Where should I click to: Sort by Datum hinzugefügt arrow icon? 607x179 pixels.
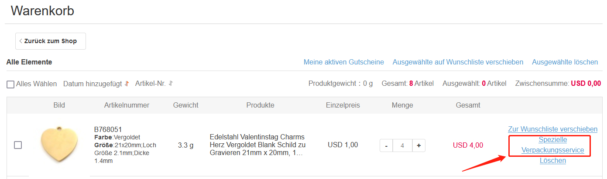pyautogui.click(x=127, y=84)
